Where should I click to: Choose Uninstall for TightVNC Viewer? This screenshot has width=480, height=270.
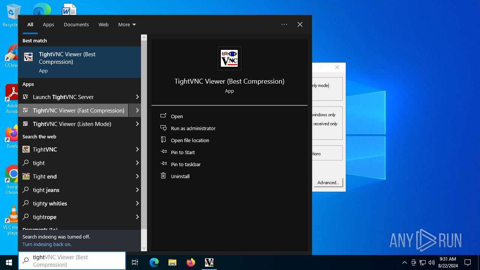coord(180,176)
